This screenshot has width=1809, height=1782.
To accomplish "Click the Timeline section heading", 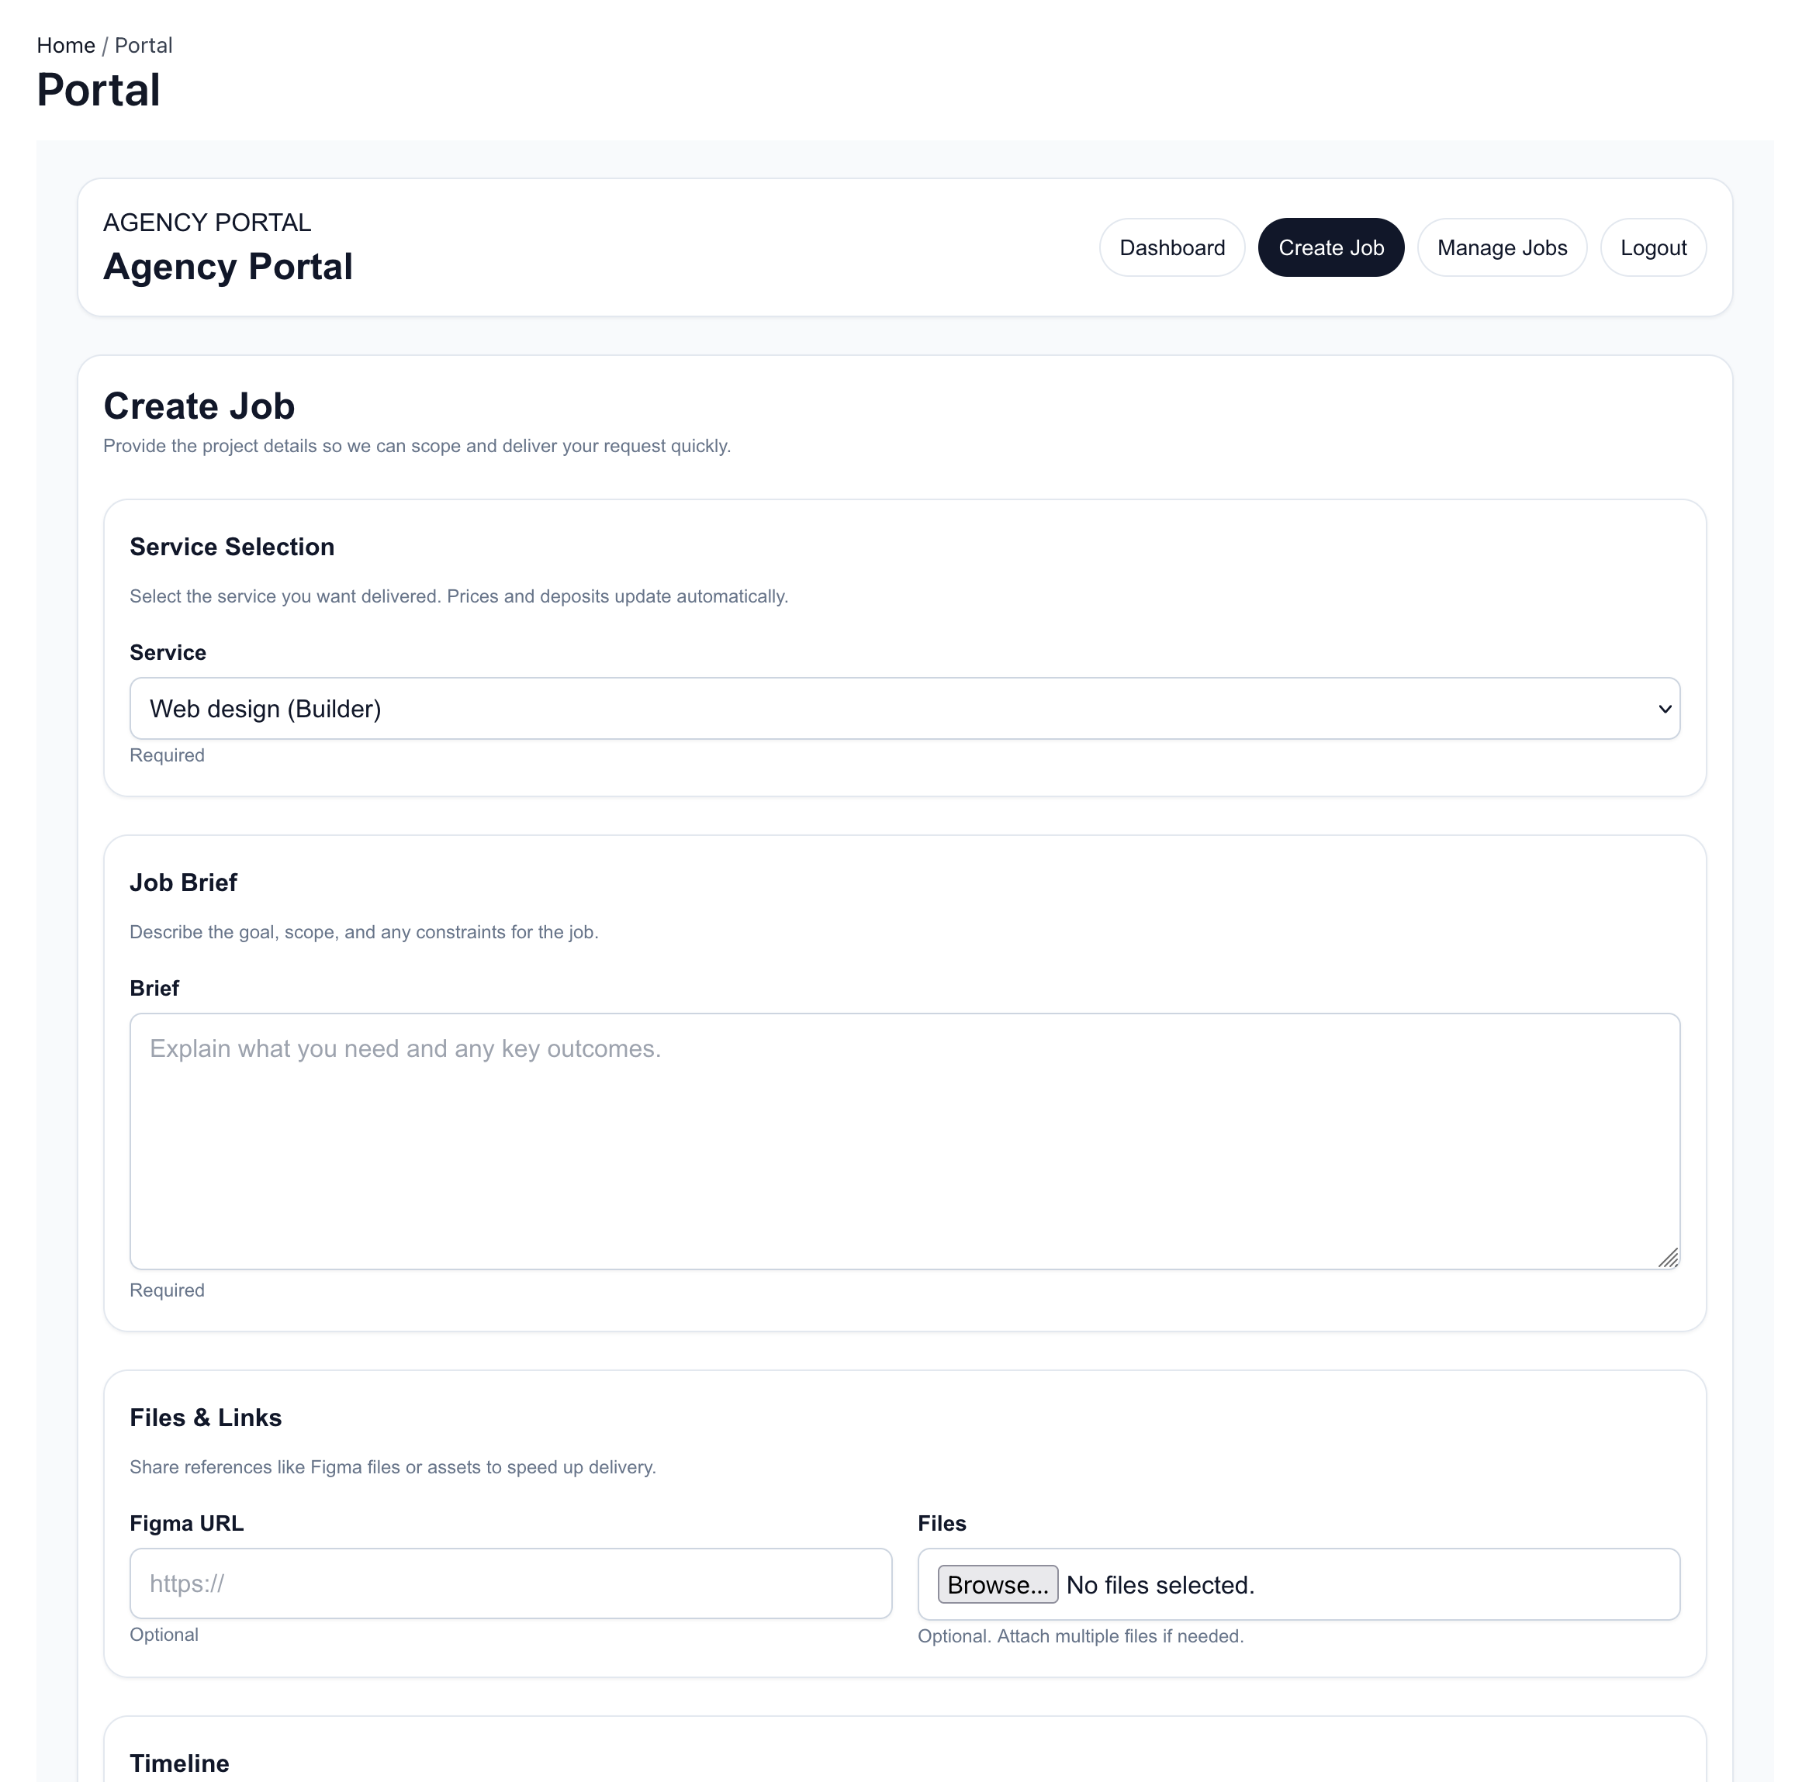I will click(x=179, y=1763).
